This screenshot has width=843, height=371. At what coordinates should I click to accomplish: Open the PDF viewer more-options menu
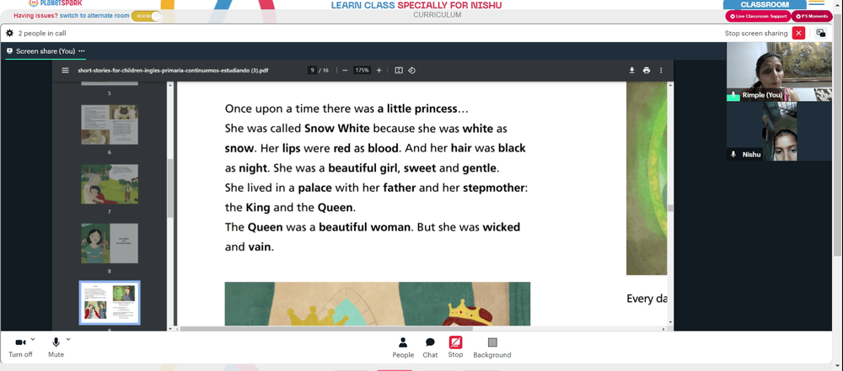tap(661, 71)
